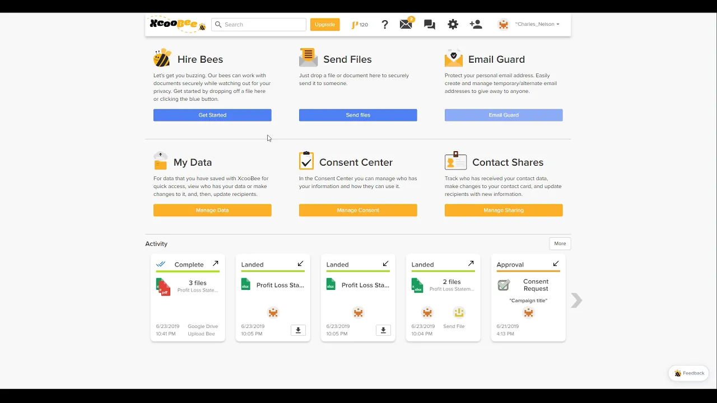
Task: Click the Send files button
Action: tap(358, 115)
